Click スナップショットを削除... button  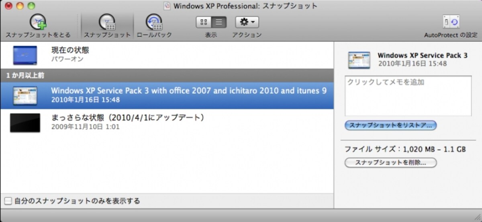(x=390, y=163)
